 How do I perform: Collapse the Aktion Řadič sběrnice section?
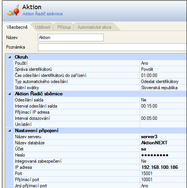pyautogui.click(x=10, y=94)
